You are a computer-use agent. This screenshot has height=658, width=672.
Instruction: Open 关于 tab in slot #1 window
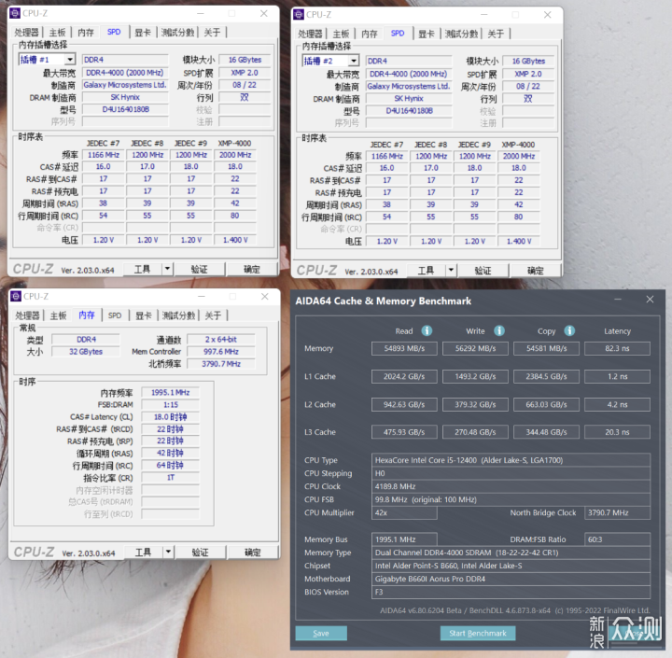212,32
